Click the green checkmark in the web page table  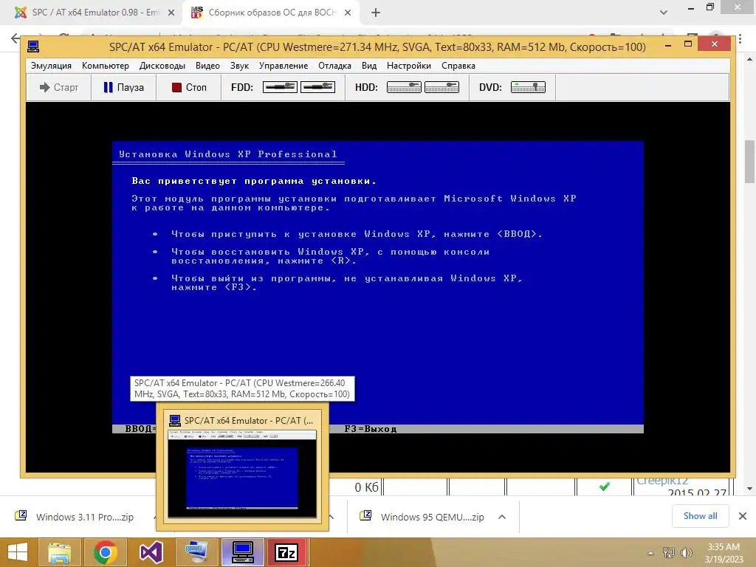[x=604, y=487]
